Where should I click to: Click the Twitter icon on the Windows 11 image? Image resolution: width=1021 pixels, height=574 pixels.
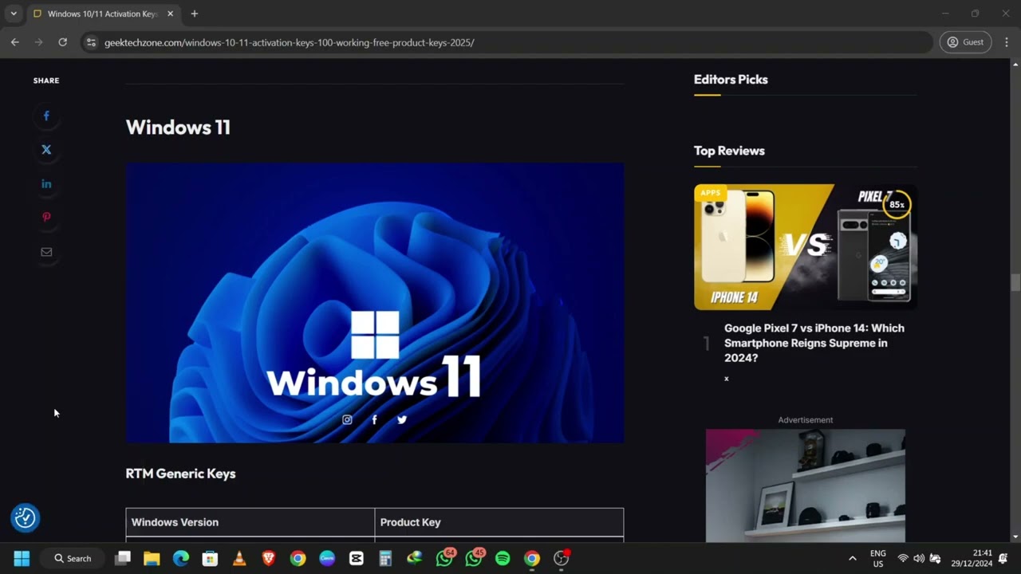pos(402,419)
